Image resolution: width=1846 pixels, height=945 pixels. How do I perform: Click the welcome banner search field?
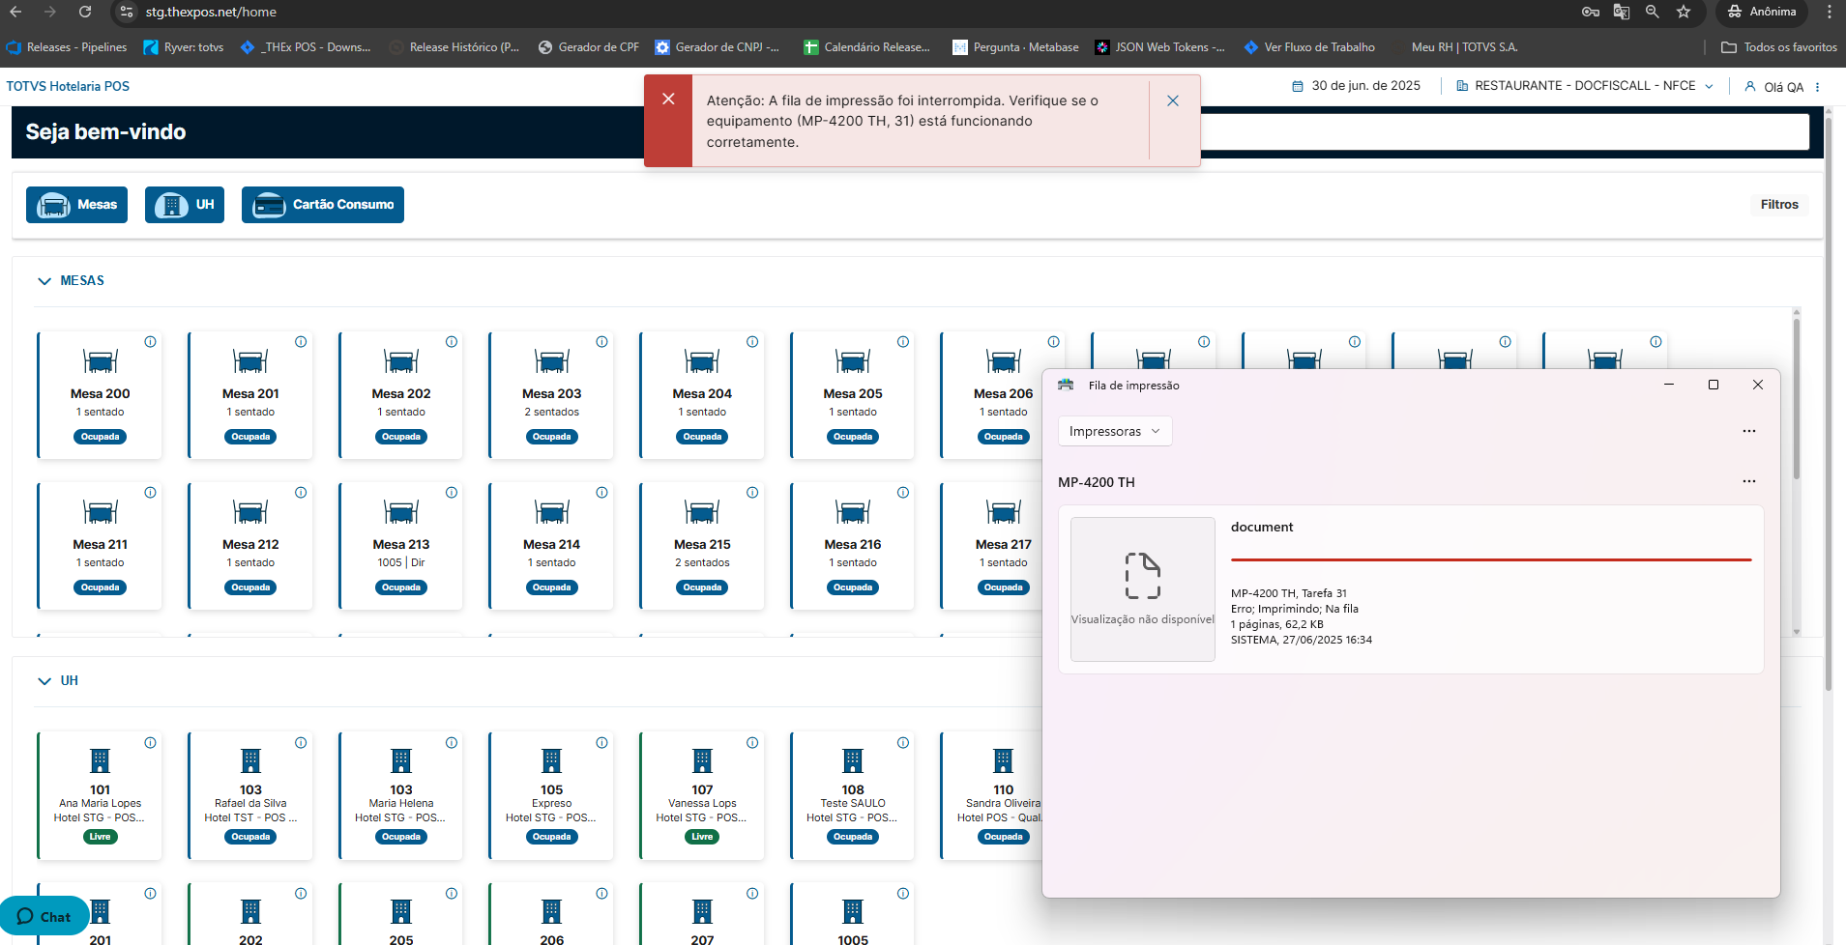pyautogui.click(x=1505, y=132)
